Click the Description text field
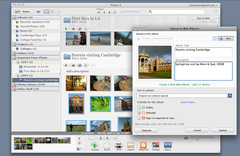Image resolution: width=240 pixels, height=156 pixels. pos(203,71)
